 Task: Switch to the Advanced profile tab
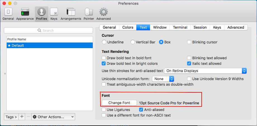tap(236, 28)
